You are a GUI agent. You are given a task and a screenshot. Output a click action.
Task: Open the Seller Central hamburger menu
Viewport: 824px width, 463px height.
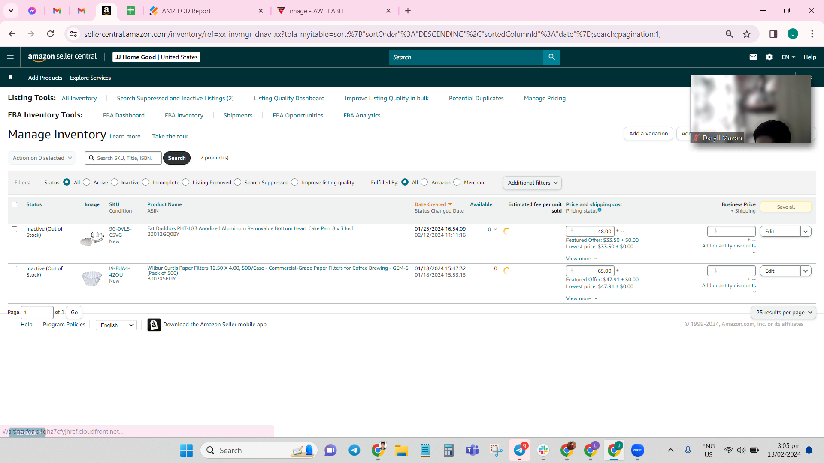pos(10,57)
